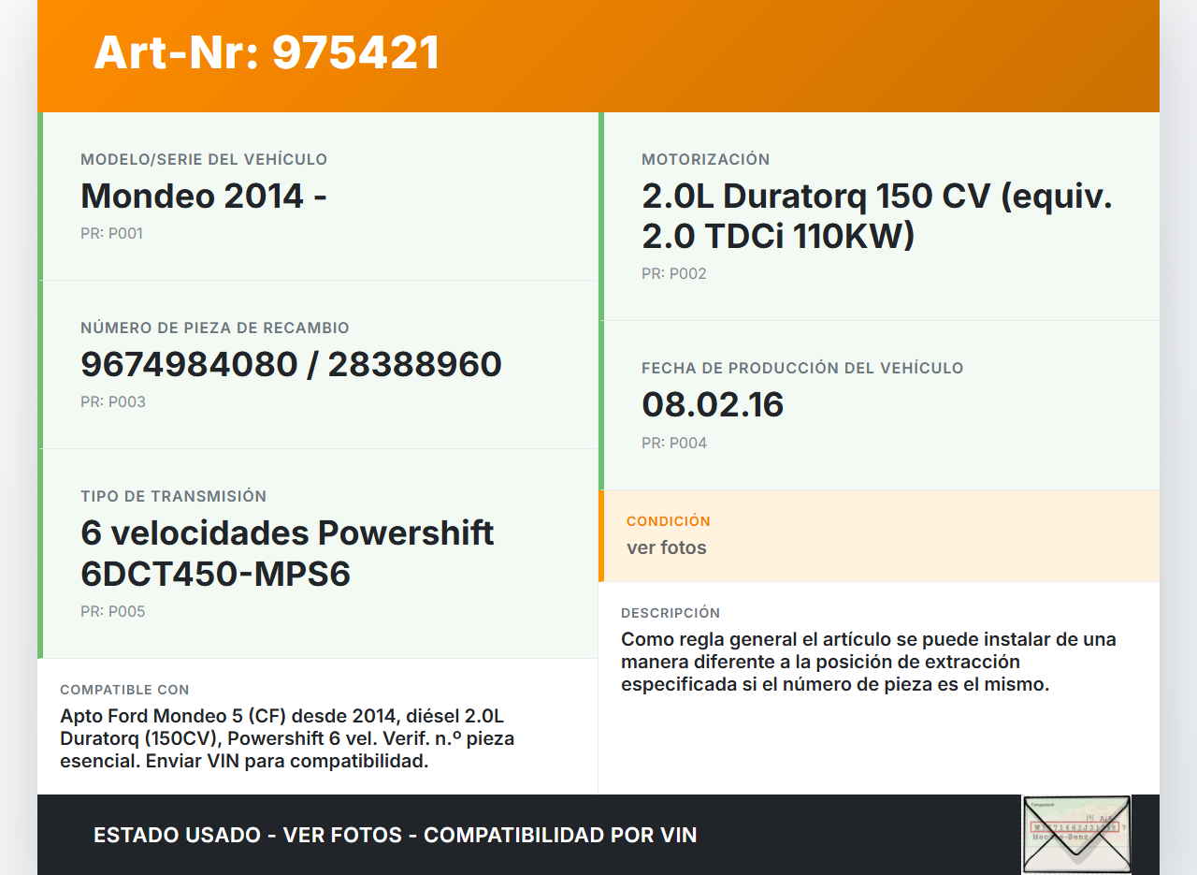
Task: Click the Descripción paragraph text
Action: [868, 662]
